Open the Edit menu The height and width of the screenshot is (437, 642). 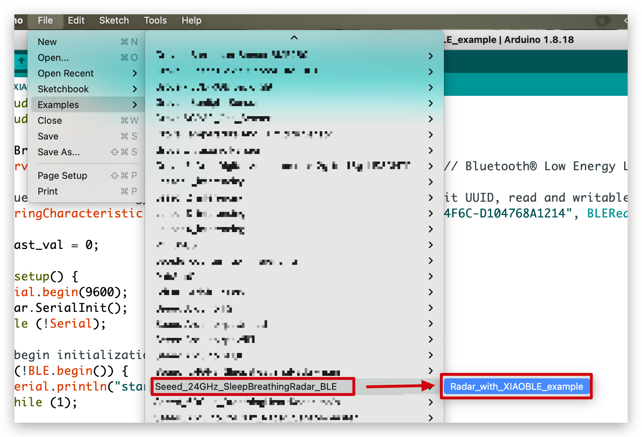[76, 21]
